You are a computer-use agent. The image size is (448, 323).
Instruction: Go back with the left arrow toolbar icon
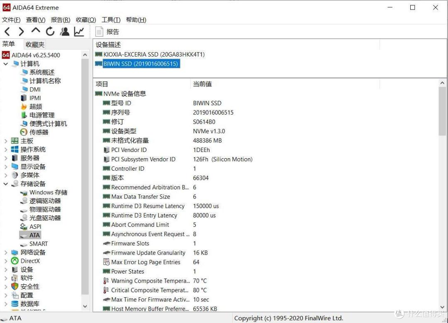[x=7, y=32]
